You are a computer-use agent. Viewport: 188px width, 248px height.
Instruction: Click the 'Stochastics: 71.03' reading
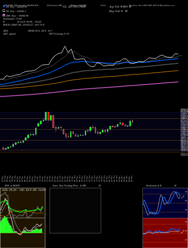click(12, 19)
